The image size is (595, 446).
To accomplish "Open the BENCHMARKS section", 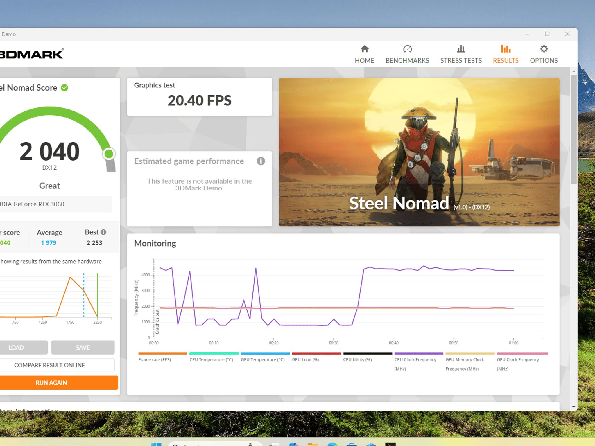I will [x=407, y=54].
